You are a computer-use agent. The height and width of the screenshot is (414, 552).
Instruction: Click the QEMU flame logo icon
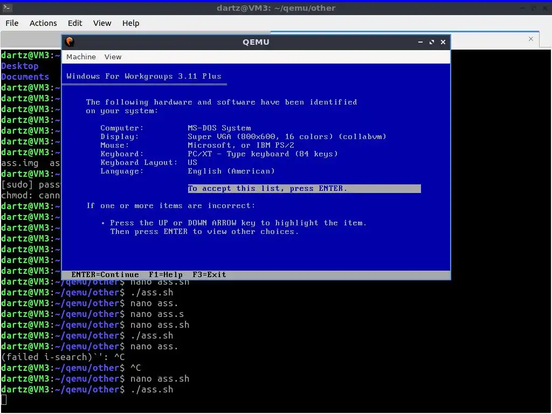70,42
